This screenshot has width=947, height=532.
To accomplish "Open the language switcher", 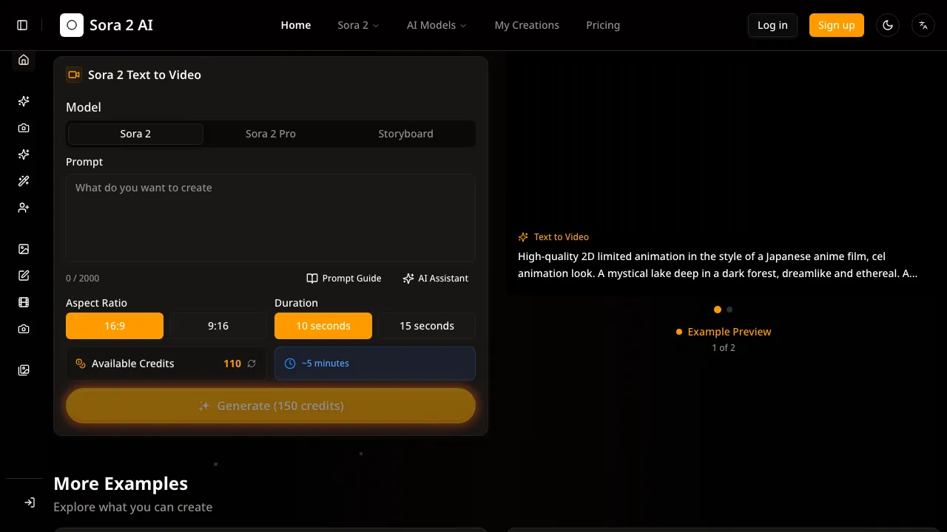I will pyautogui.click(x=923, y=25).
